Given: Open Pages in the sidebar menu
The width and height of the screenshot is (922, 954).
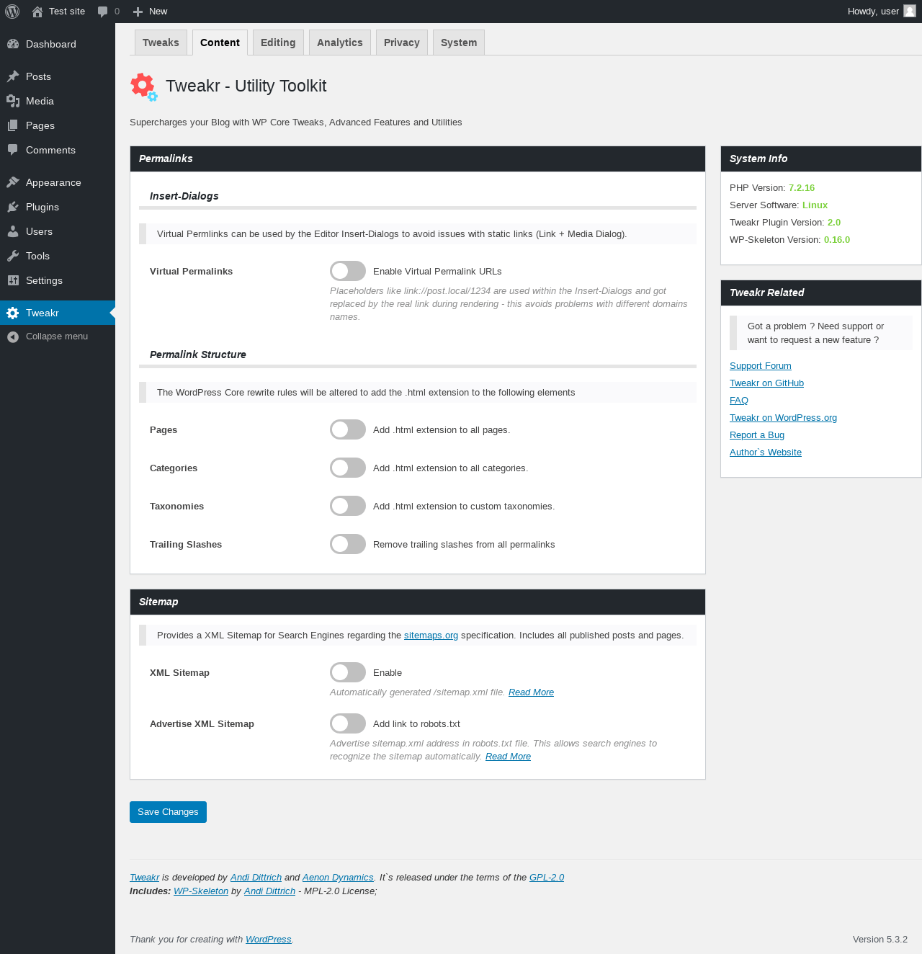Looking at the screenshot, I should 58,125.
